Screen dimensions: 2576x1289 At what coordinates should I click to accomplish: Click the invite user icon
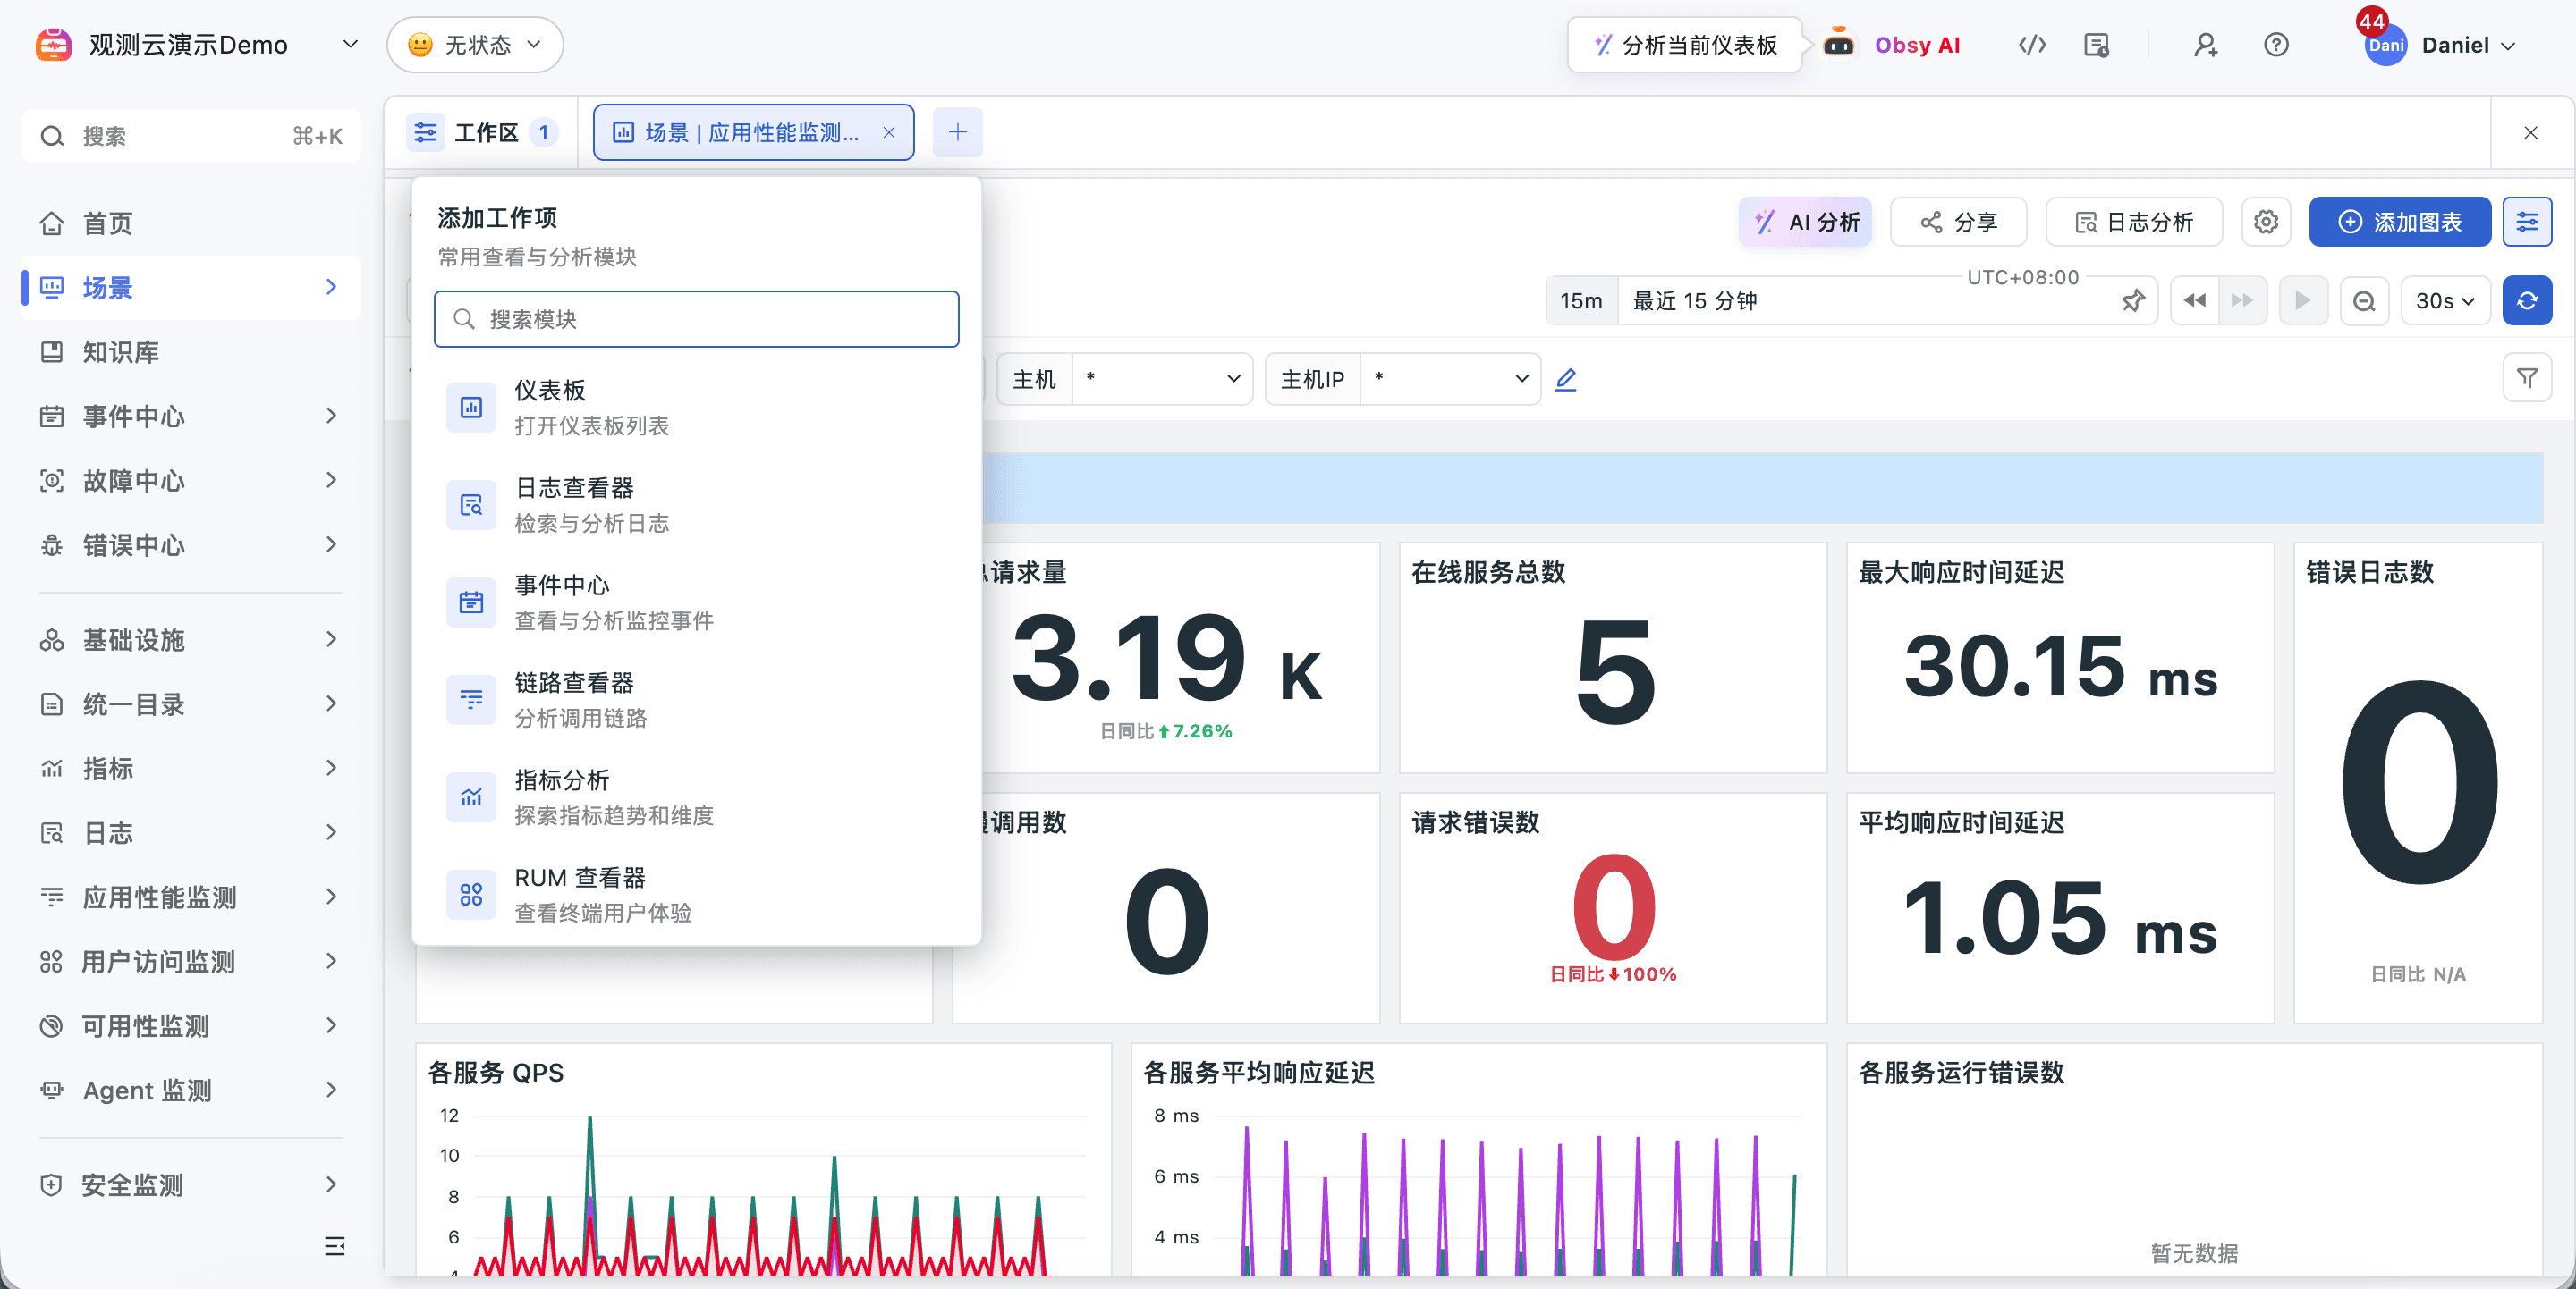click(x=2205, y=45)
